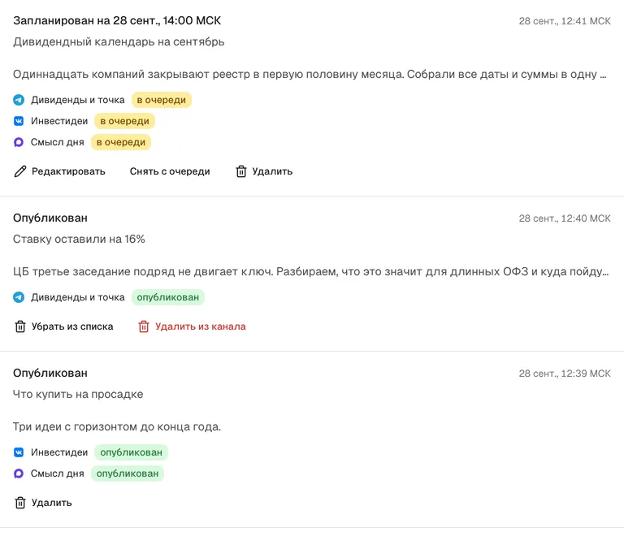Click the в очереди badge next to Инвестидеи

click(x=124, y=121)
